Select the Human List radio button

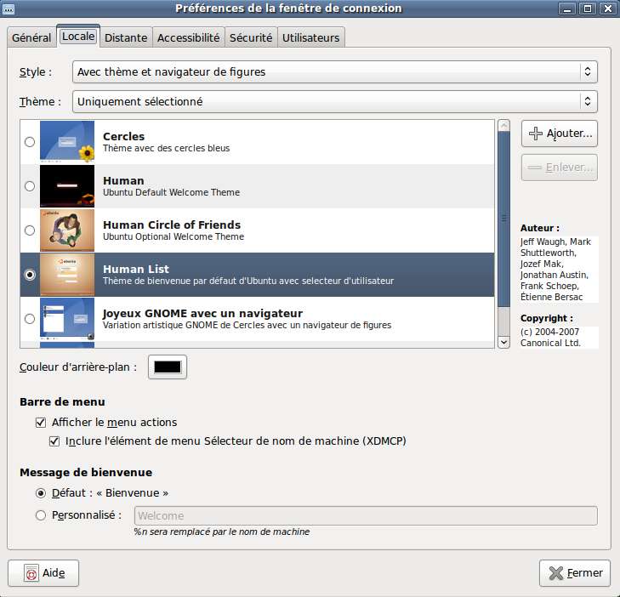tap(30, 275)
